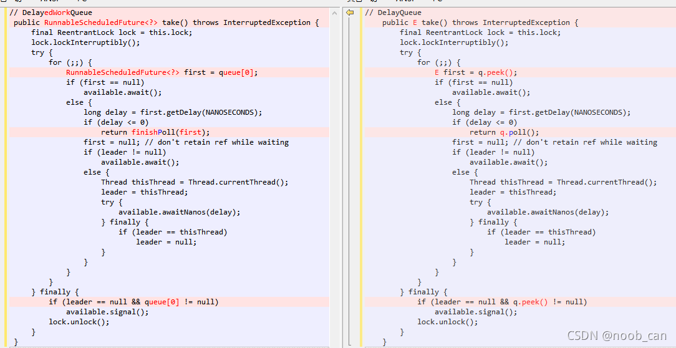Click 'if (delay <= 0)' in right pane
This screenshot has width=676, height=348.
485,122
